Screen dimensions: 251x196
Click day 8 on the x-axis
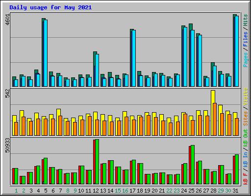pyautogui.click(x=68, y=191)
